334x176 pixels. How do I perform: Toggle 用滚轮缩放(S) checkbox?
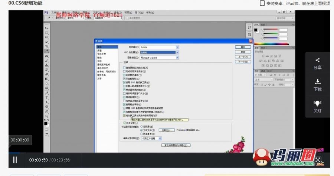[x=124, y=97]
